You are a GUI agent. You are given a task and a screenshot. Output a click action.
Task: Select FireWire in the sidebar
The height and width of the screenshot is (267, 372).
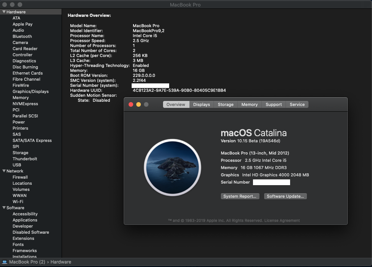tap(21, 85)
